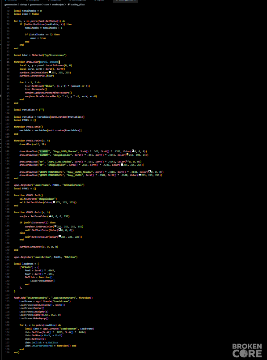Open the black color swatch on line 114
The height and width of the screenshot is (360, 267).
click(127, 161)
